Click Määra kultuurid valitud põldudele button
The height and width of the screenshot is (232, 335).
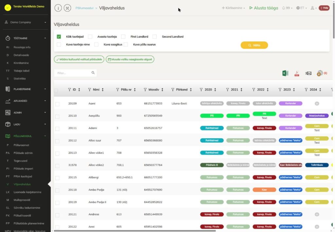tap(79, 59)
